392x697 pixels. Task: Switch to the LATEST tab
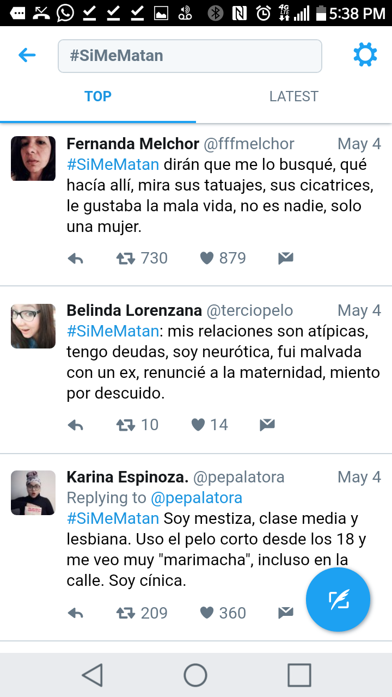point(293,96)
